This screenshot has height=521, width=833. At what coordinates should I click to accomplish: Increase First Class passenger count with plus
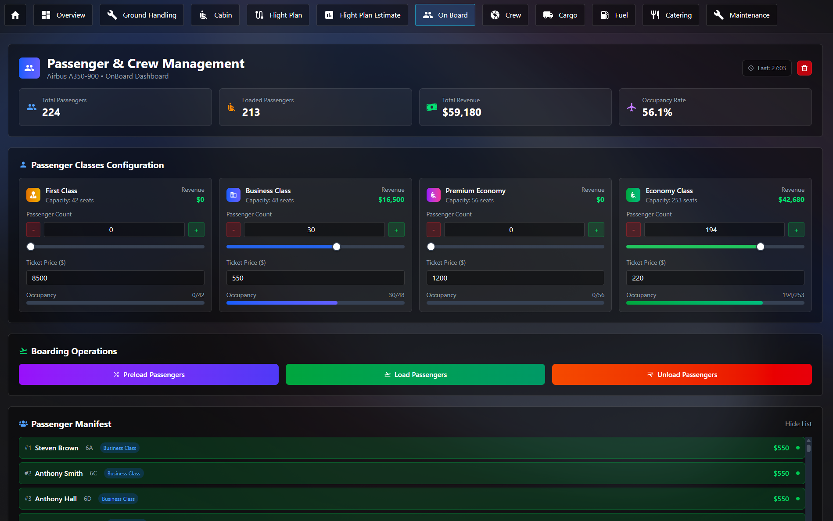196,230
